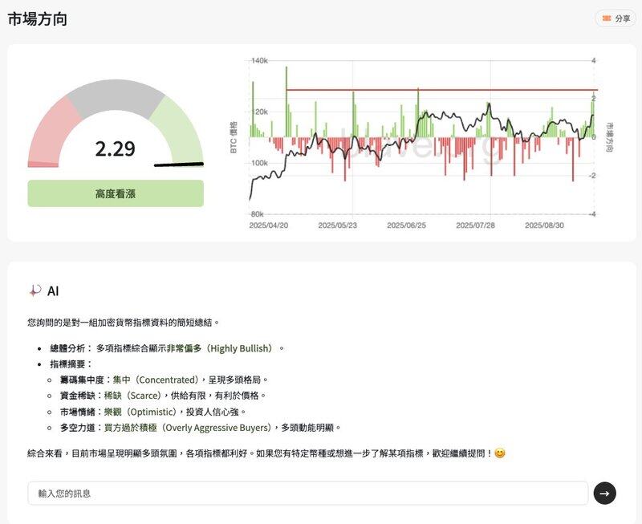Click the black gauge needle
642x524 pixels.
178,165
